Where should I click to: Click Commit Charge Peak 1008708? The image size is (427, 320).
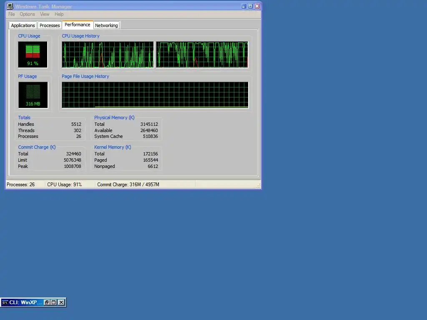click(x=73, y=166)
